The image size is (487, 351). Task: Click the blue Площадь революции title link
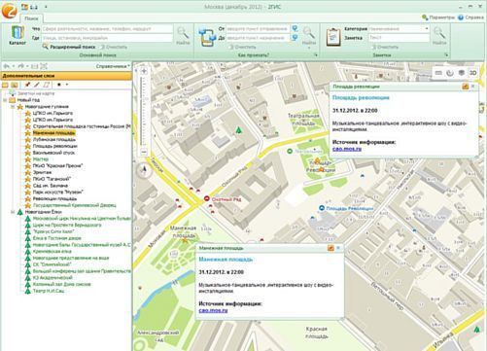[361, 97]
